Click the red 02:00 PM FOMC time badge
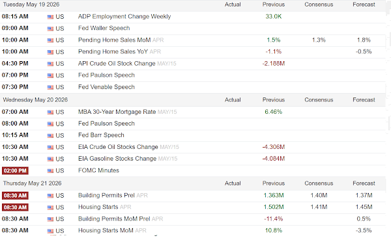 point(15,171)
